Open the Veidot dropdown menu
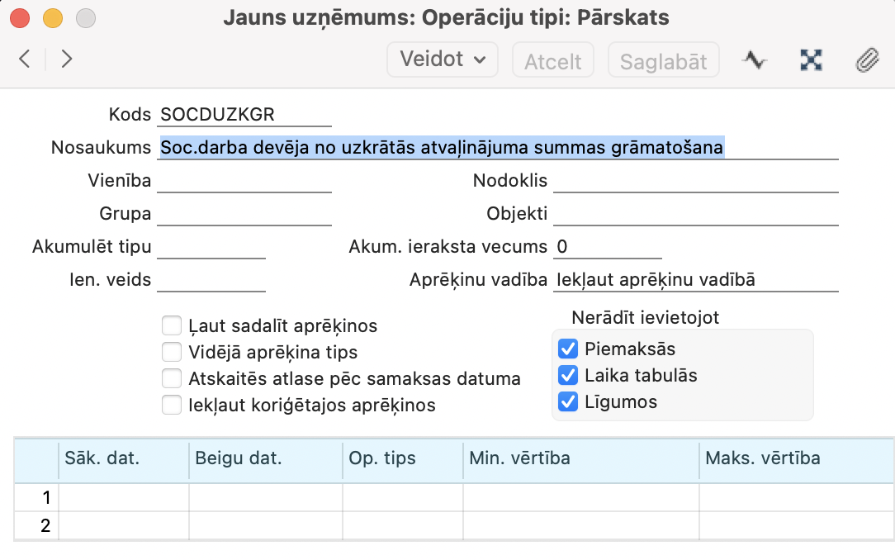This screenshot has height=560, width=895. tap(443, 59)
